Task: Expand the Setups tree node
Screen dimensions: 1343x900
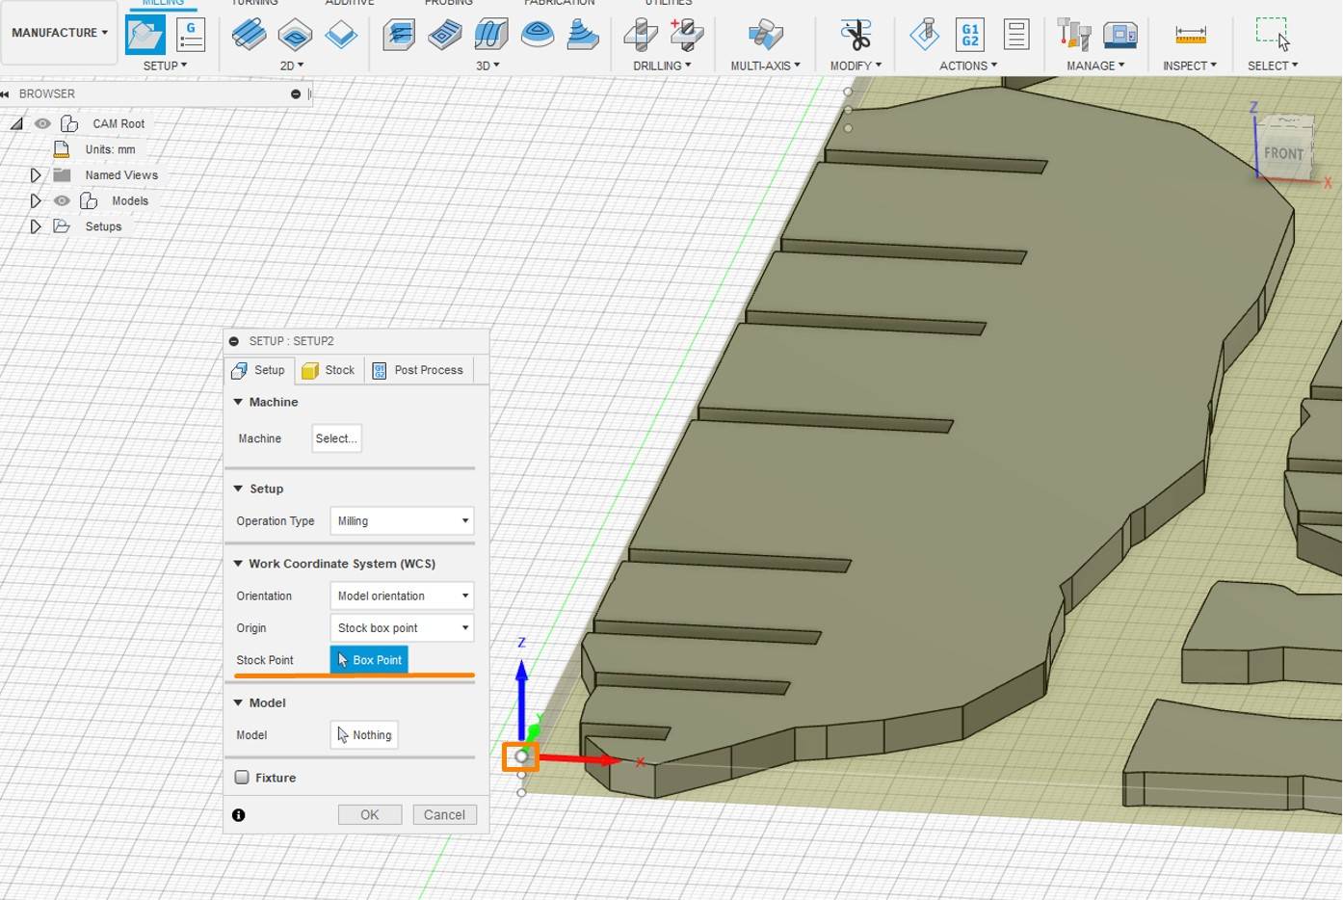Action: (x=36, y=226)
